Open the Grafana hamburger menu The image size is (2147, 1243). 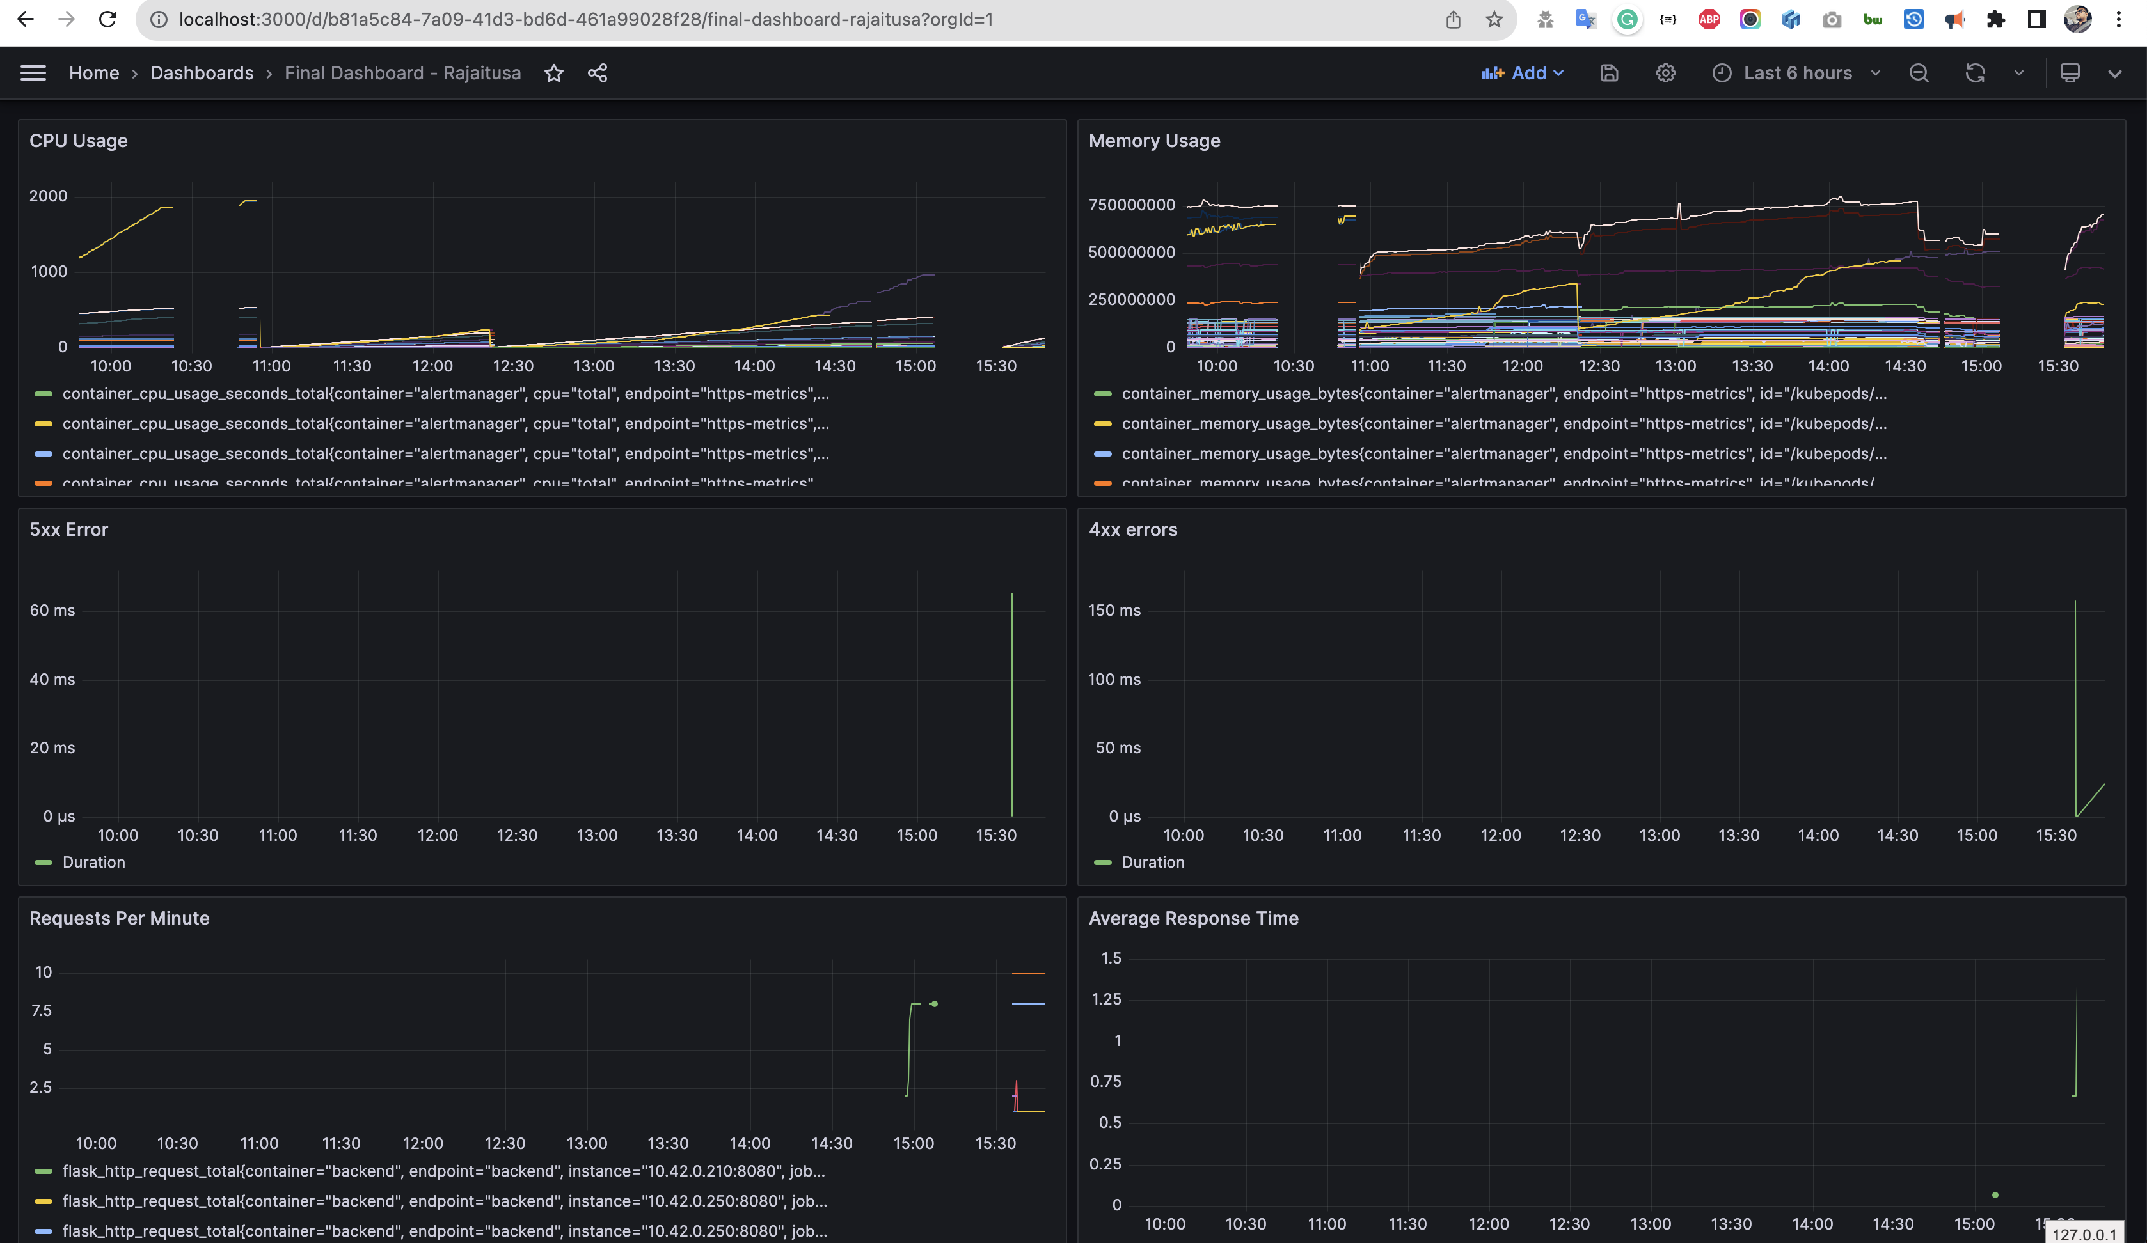[x=33, y=74]
